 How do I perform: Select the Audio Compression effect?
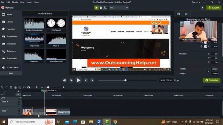pos(34,25)
